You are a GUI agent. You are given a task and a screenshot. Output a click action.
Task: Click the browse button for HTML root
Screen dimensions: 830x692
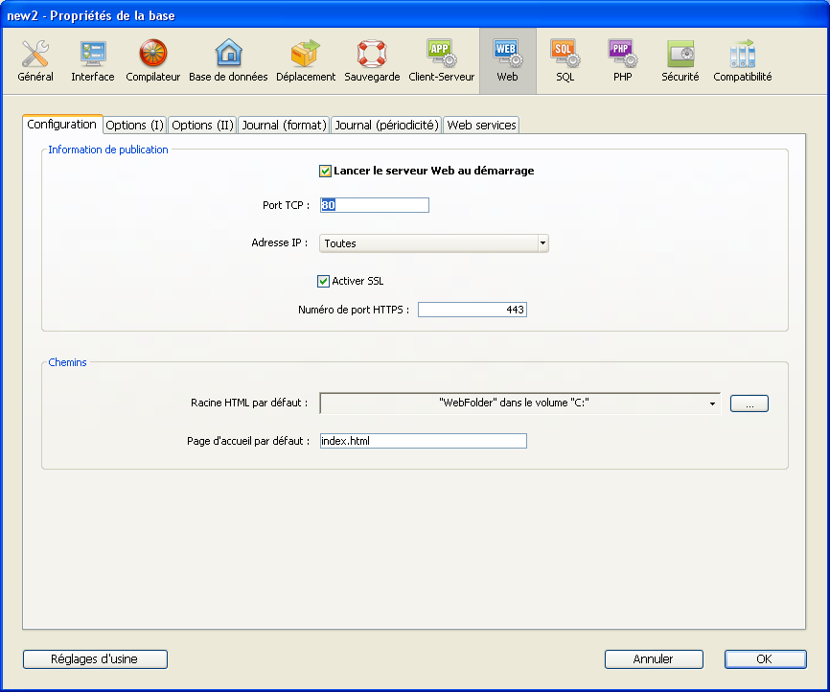(749, 404)
